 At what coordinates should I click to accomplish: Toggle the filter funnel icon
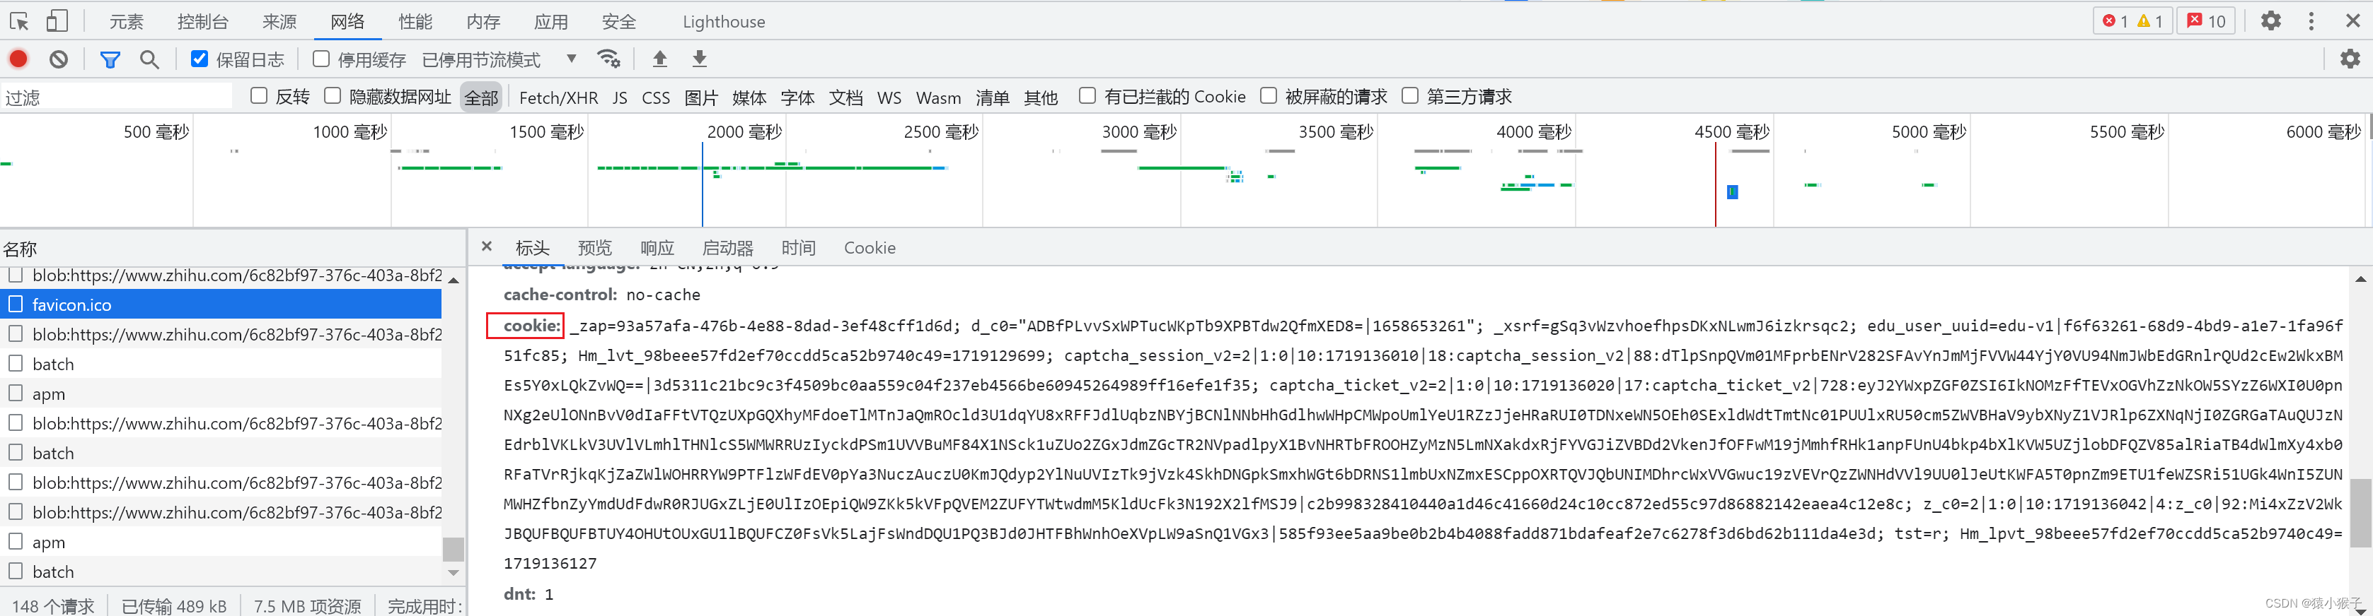click(x=110, y=59)
